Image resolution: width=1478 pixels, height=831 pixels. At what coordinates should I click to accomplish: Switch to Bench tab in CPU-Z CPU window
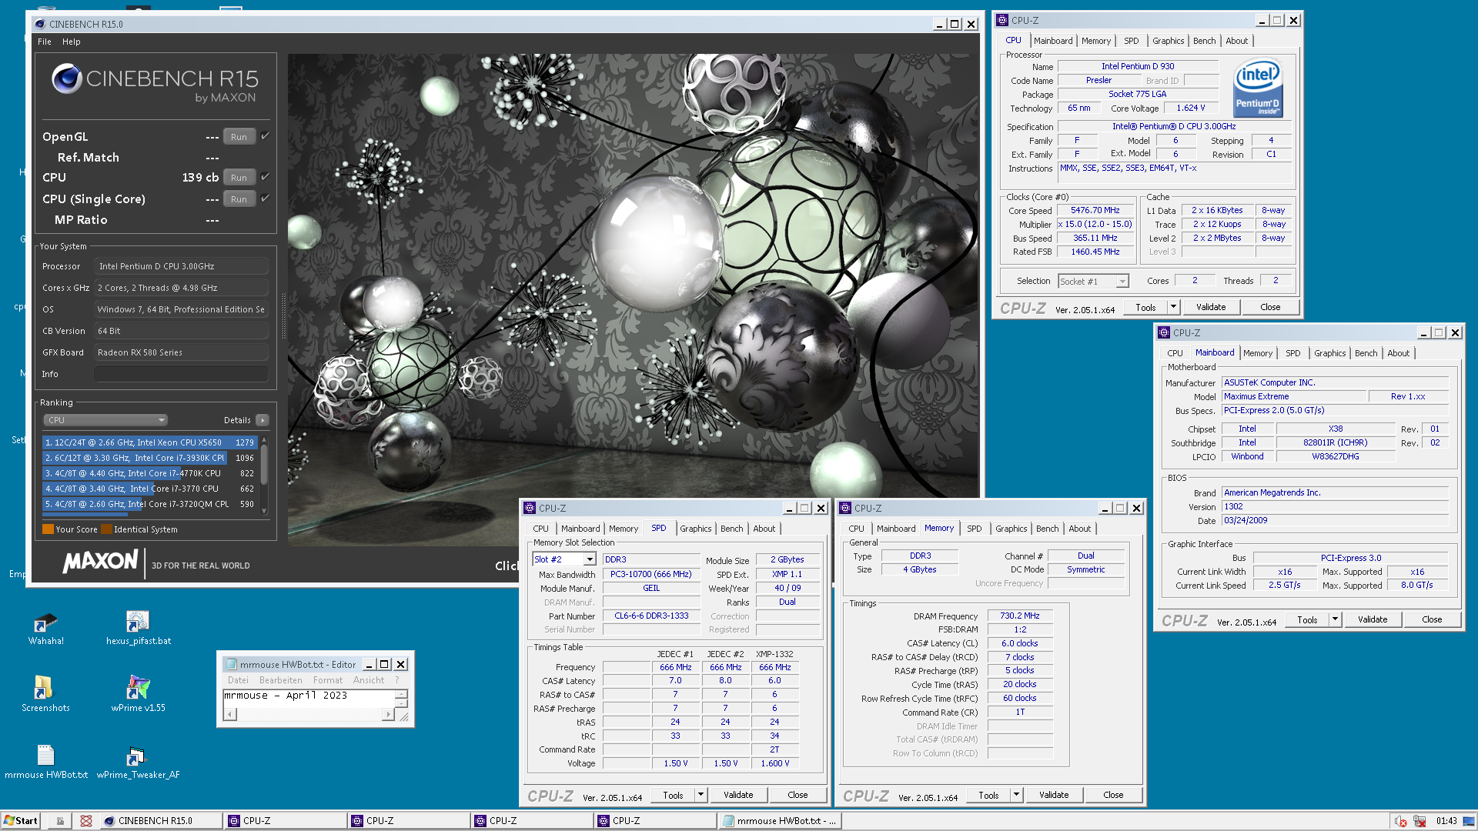1205,41
